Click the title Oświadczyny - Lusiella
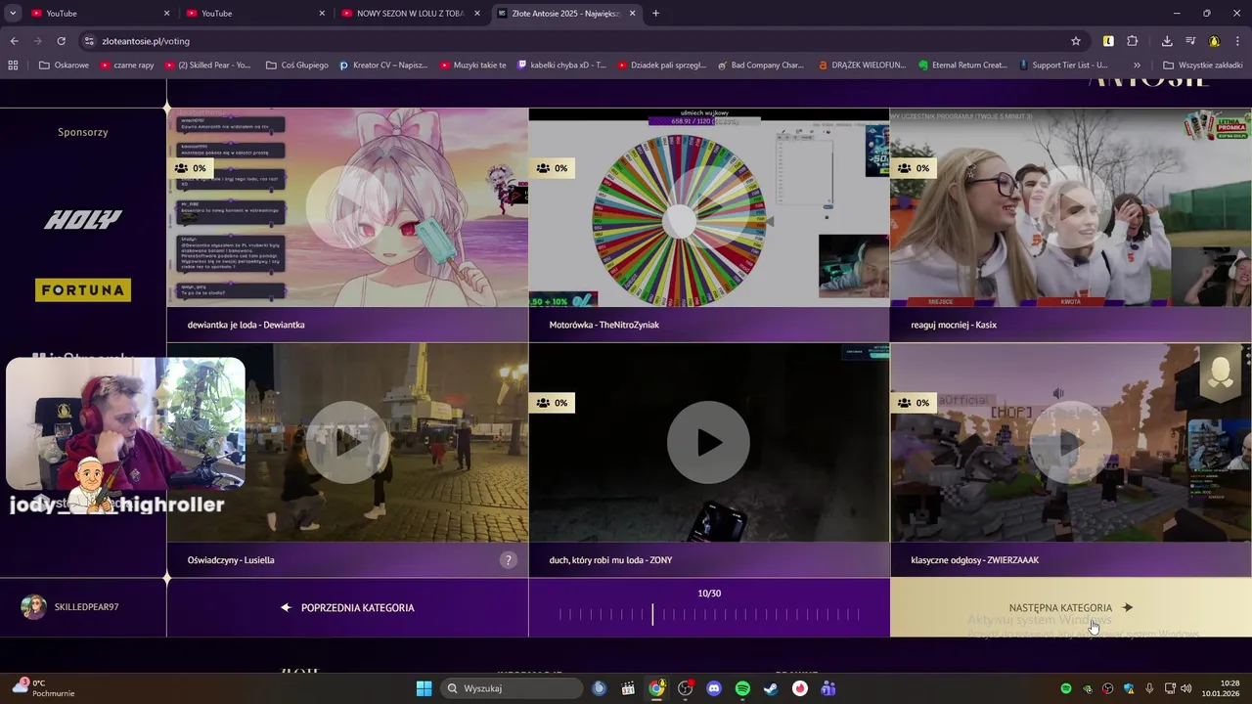 click(x=231, y=560)
